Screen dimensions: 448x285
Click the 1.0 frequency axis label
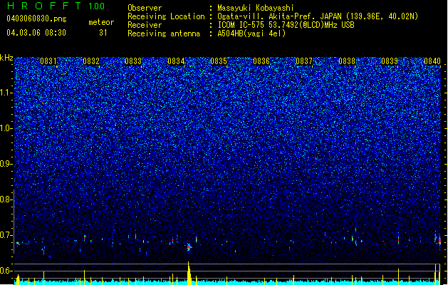point(6,128)
